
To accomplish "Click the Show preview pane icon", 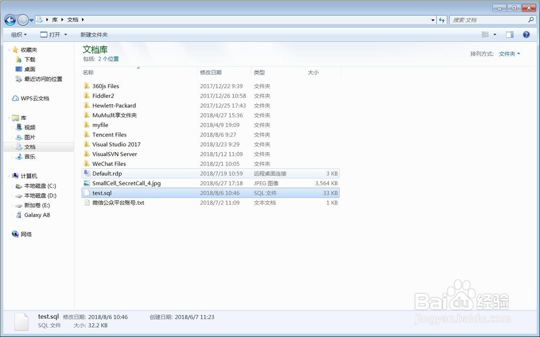I will pos(509,34).
